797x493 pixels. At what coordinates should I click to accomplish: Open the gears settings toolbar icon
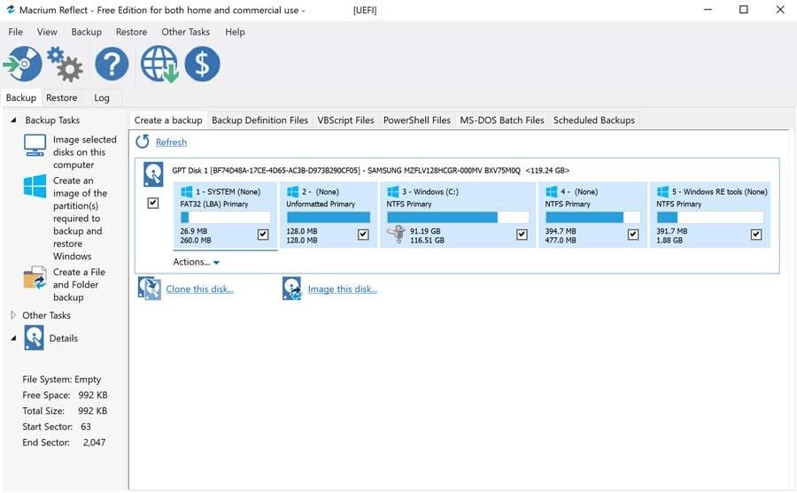[x=65, y=65]
